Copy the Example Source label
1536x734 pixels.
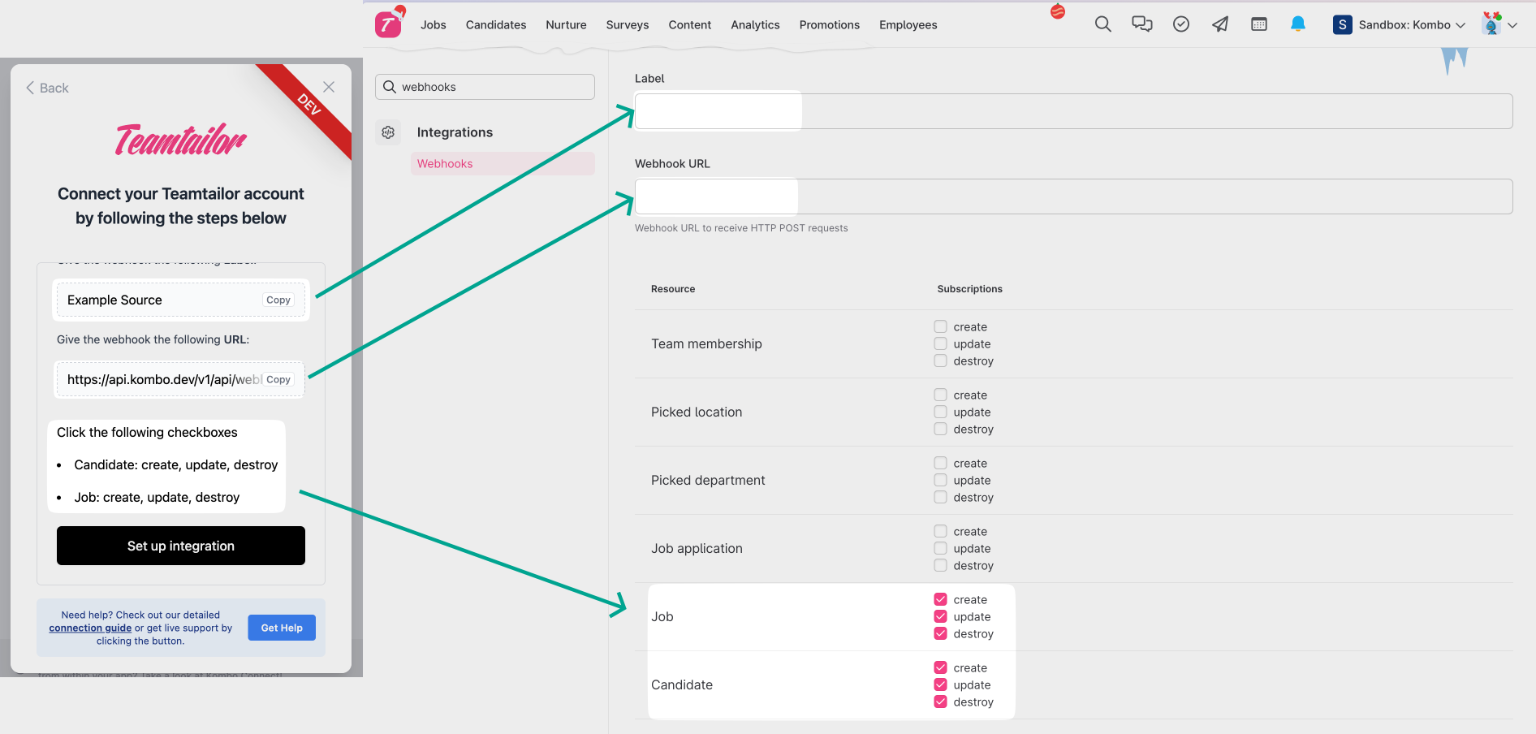278,300
